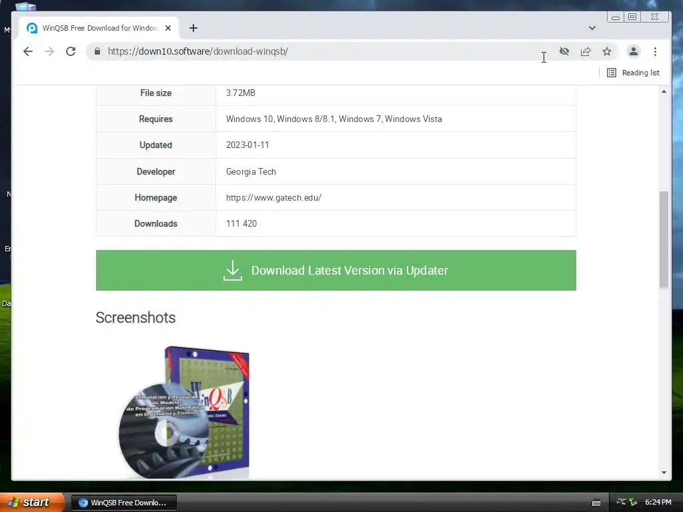Click the page scrollbar up arrow
Screen dimensions: 683x512
pos(664,91)
